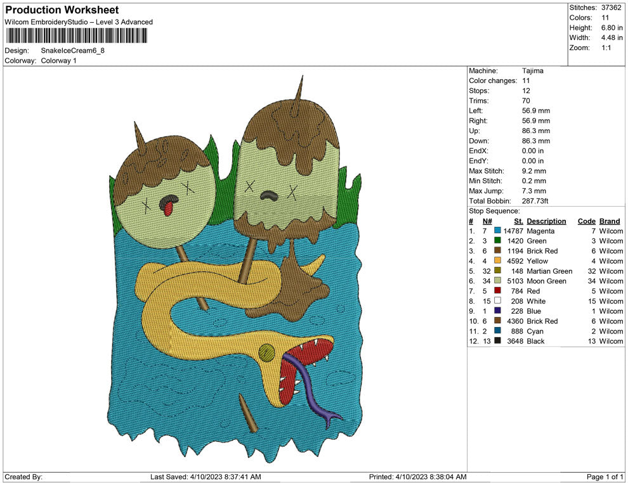Click the design name 'SnakeIceCream6_8'

tap(72, 51)
